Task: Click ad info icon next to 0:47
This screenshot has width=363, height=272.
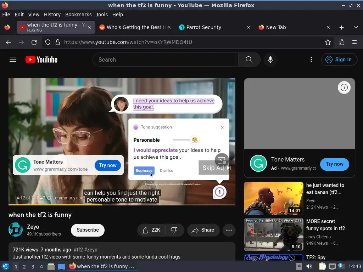Action: [x=49, y=198]
